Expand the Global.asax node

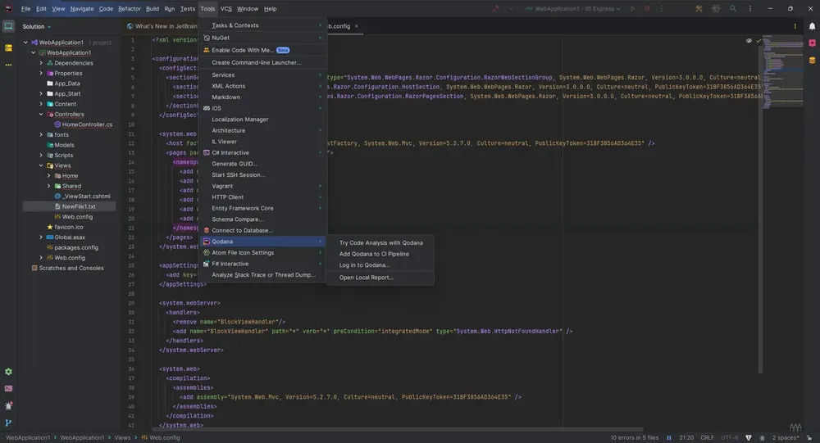tap(41, 237)
